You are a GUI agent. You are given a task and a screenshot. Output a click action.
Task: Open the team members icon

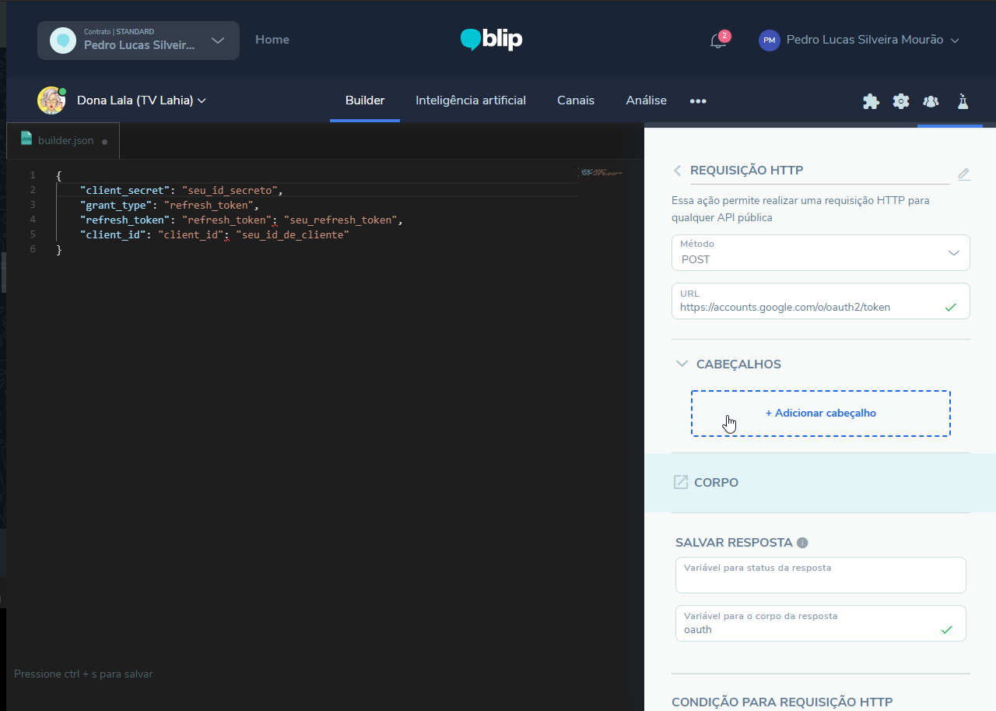point(931,101)
